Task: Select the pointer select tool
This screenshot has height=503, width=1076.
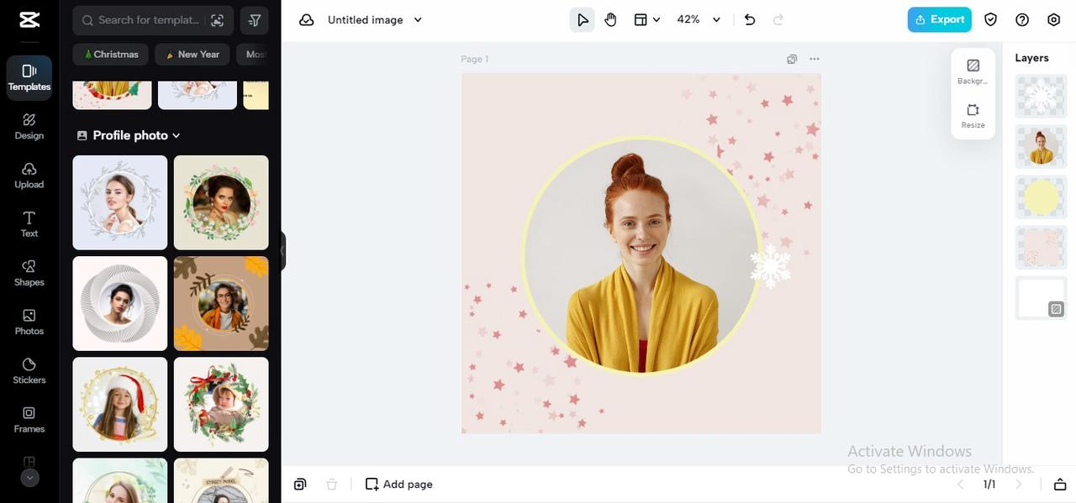Action: click(x=582, y=19)
